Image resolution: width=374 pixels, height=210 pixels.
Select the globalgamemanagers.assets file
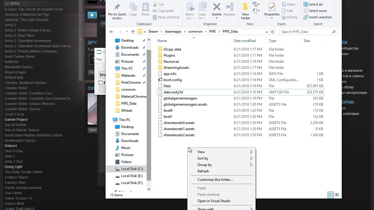[185, 104]
